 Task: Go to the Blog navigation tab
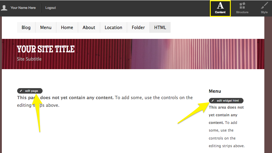click(x=26, y=27)
